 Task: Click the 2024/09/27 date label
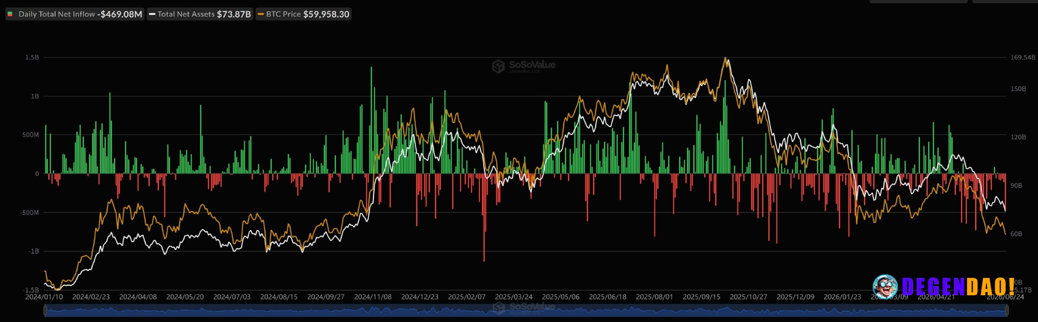click(x=326, y=297)
